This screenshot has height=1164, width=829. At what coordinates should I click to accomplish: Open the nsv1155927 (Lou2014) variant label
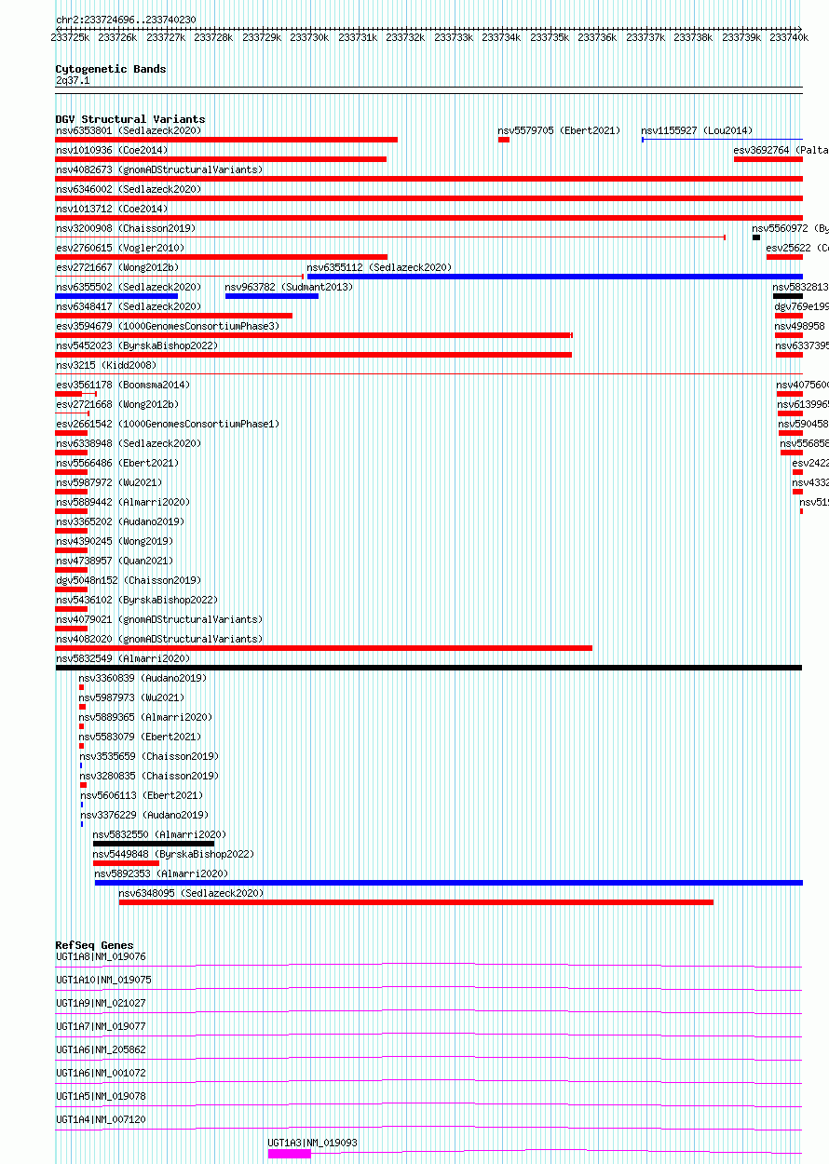click(697, 130)
